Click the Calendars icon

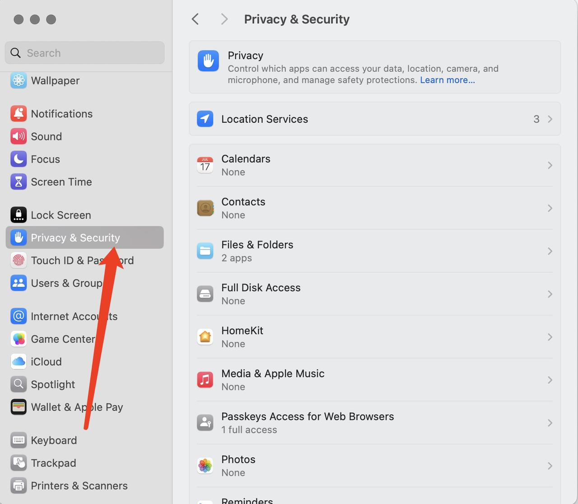(205, 165)
